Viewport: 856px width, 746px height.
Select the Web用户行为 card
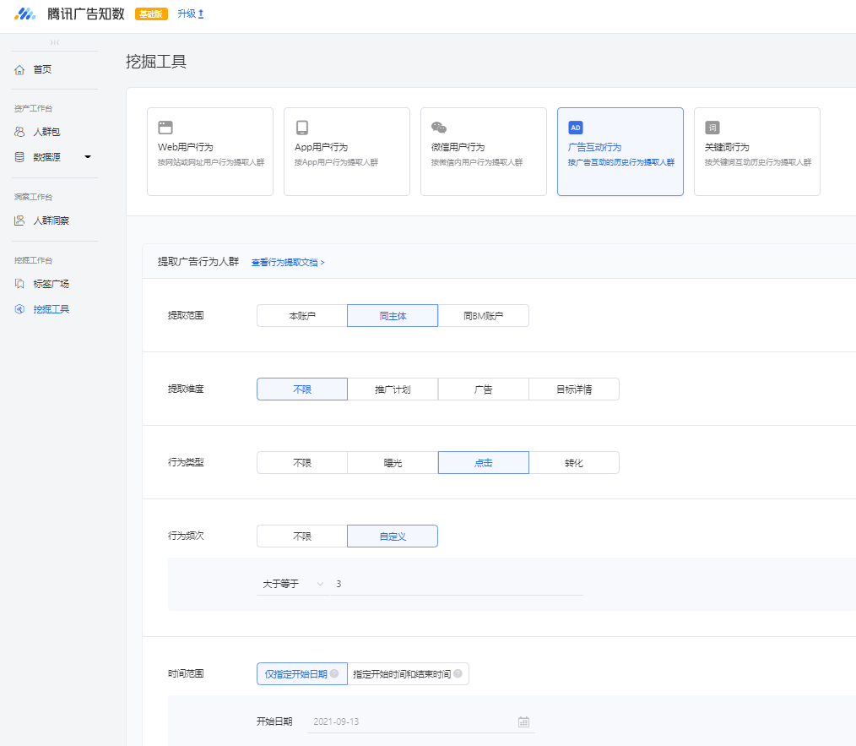tap(210, 151)
